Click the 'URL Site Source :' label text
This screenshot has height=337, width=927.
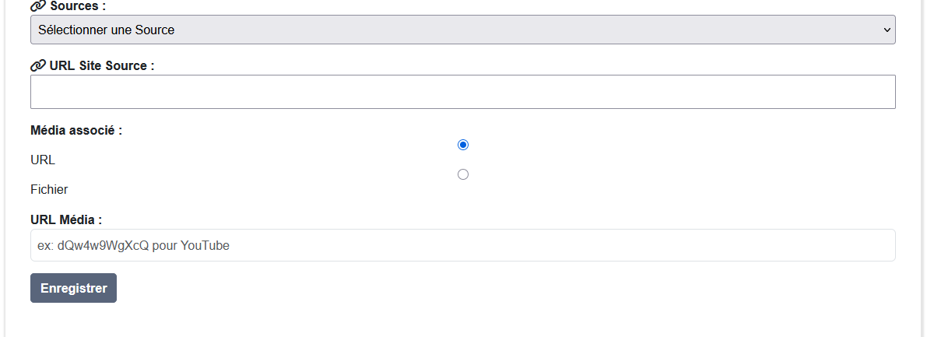pos(101,66)
